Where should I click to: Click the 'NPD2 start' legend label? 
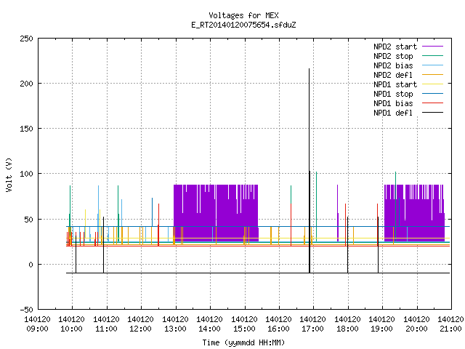(395, 47)
